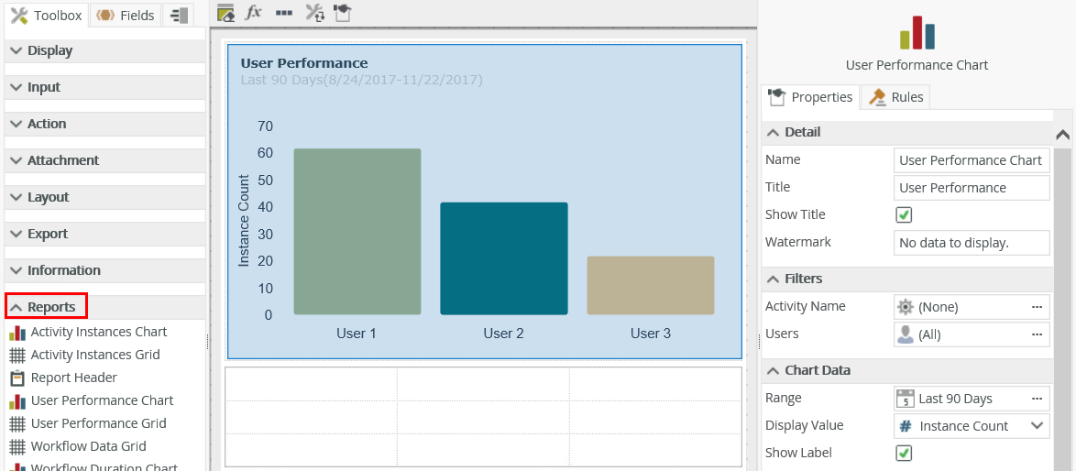Select Activity Instances Grid icon
1076x471 pixels.
point(17,356)
